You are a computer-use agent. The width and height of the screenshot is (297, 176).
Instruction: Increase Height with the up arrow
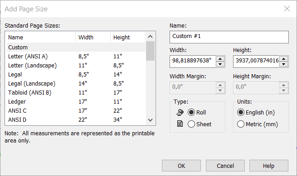[283, 59]
